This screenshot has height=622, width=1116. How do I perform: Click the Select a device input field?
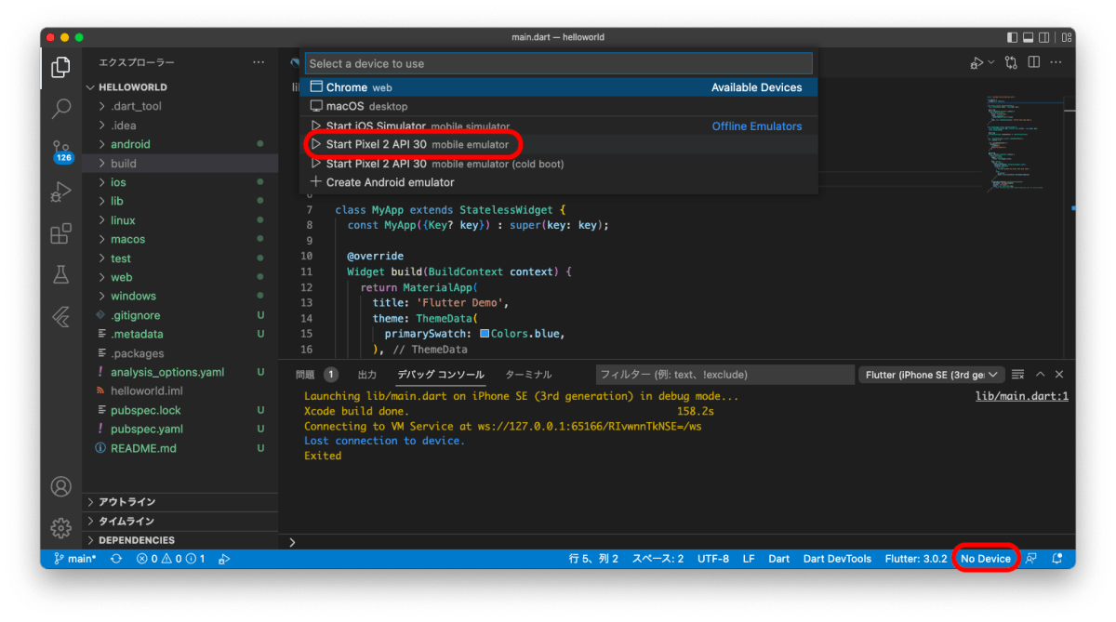pos(559,63)
